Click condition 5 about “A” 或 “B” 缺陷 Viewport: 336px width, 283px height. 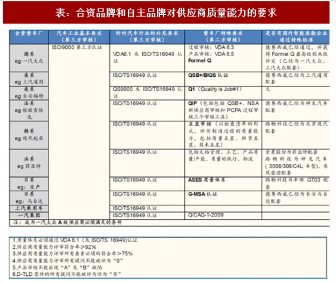(58, 267)
